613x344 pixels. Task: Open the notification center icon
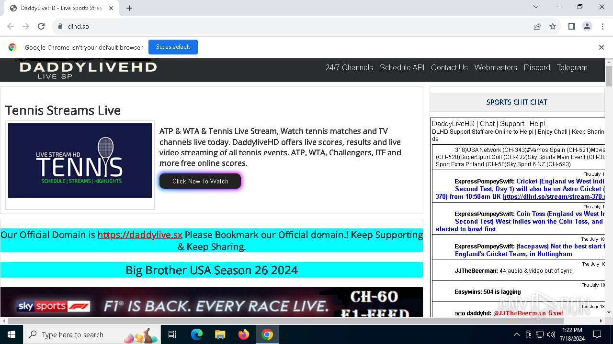pos(597,334)
